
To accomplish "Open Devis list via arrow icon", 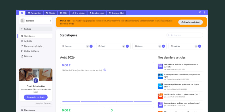I will [x=123, y=46].
